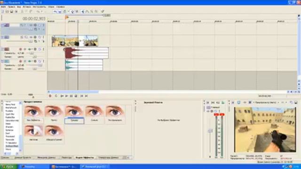The width and height of the screenshot is (301, 169).
Task: Open project properties from the toolbar
Action: pyautogui.click(x=16, y=12)
